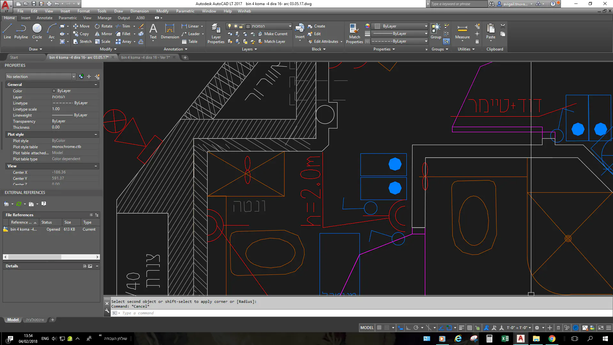Collapse the Plot style section
The image size is (613, 345).
[x=95, y=134]
